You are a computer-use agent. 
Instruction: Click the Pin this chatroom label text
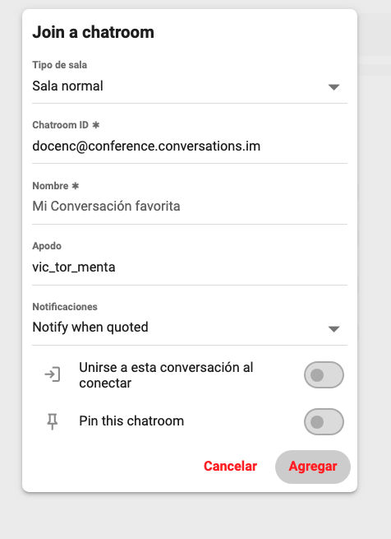point(131,421)
